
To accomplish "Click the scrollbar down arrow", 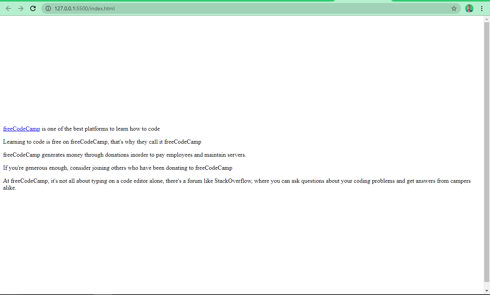I will pyautogui.click(x=487, y=290).
